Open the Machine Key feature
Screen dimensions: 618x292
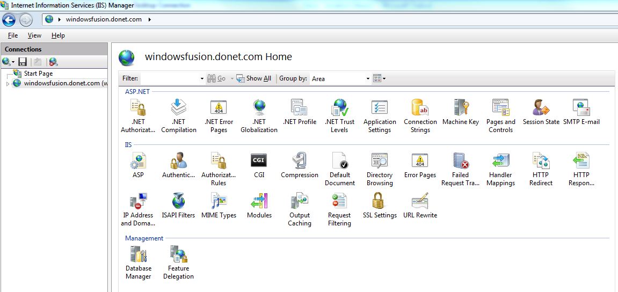point(461,112)
